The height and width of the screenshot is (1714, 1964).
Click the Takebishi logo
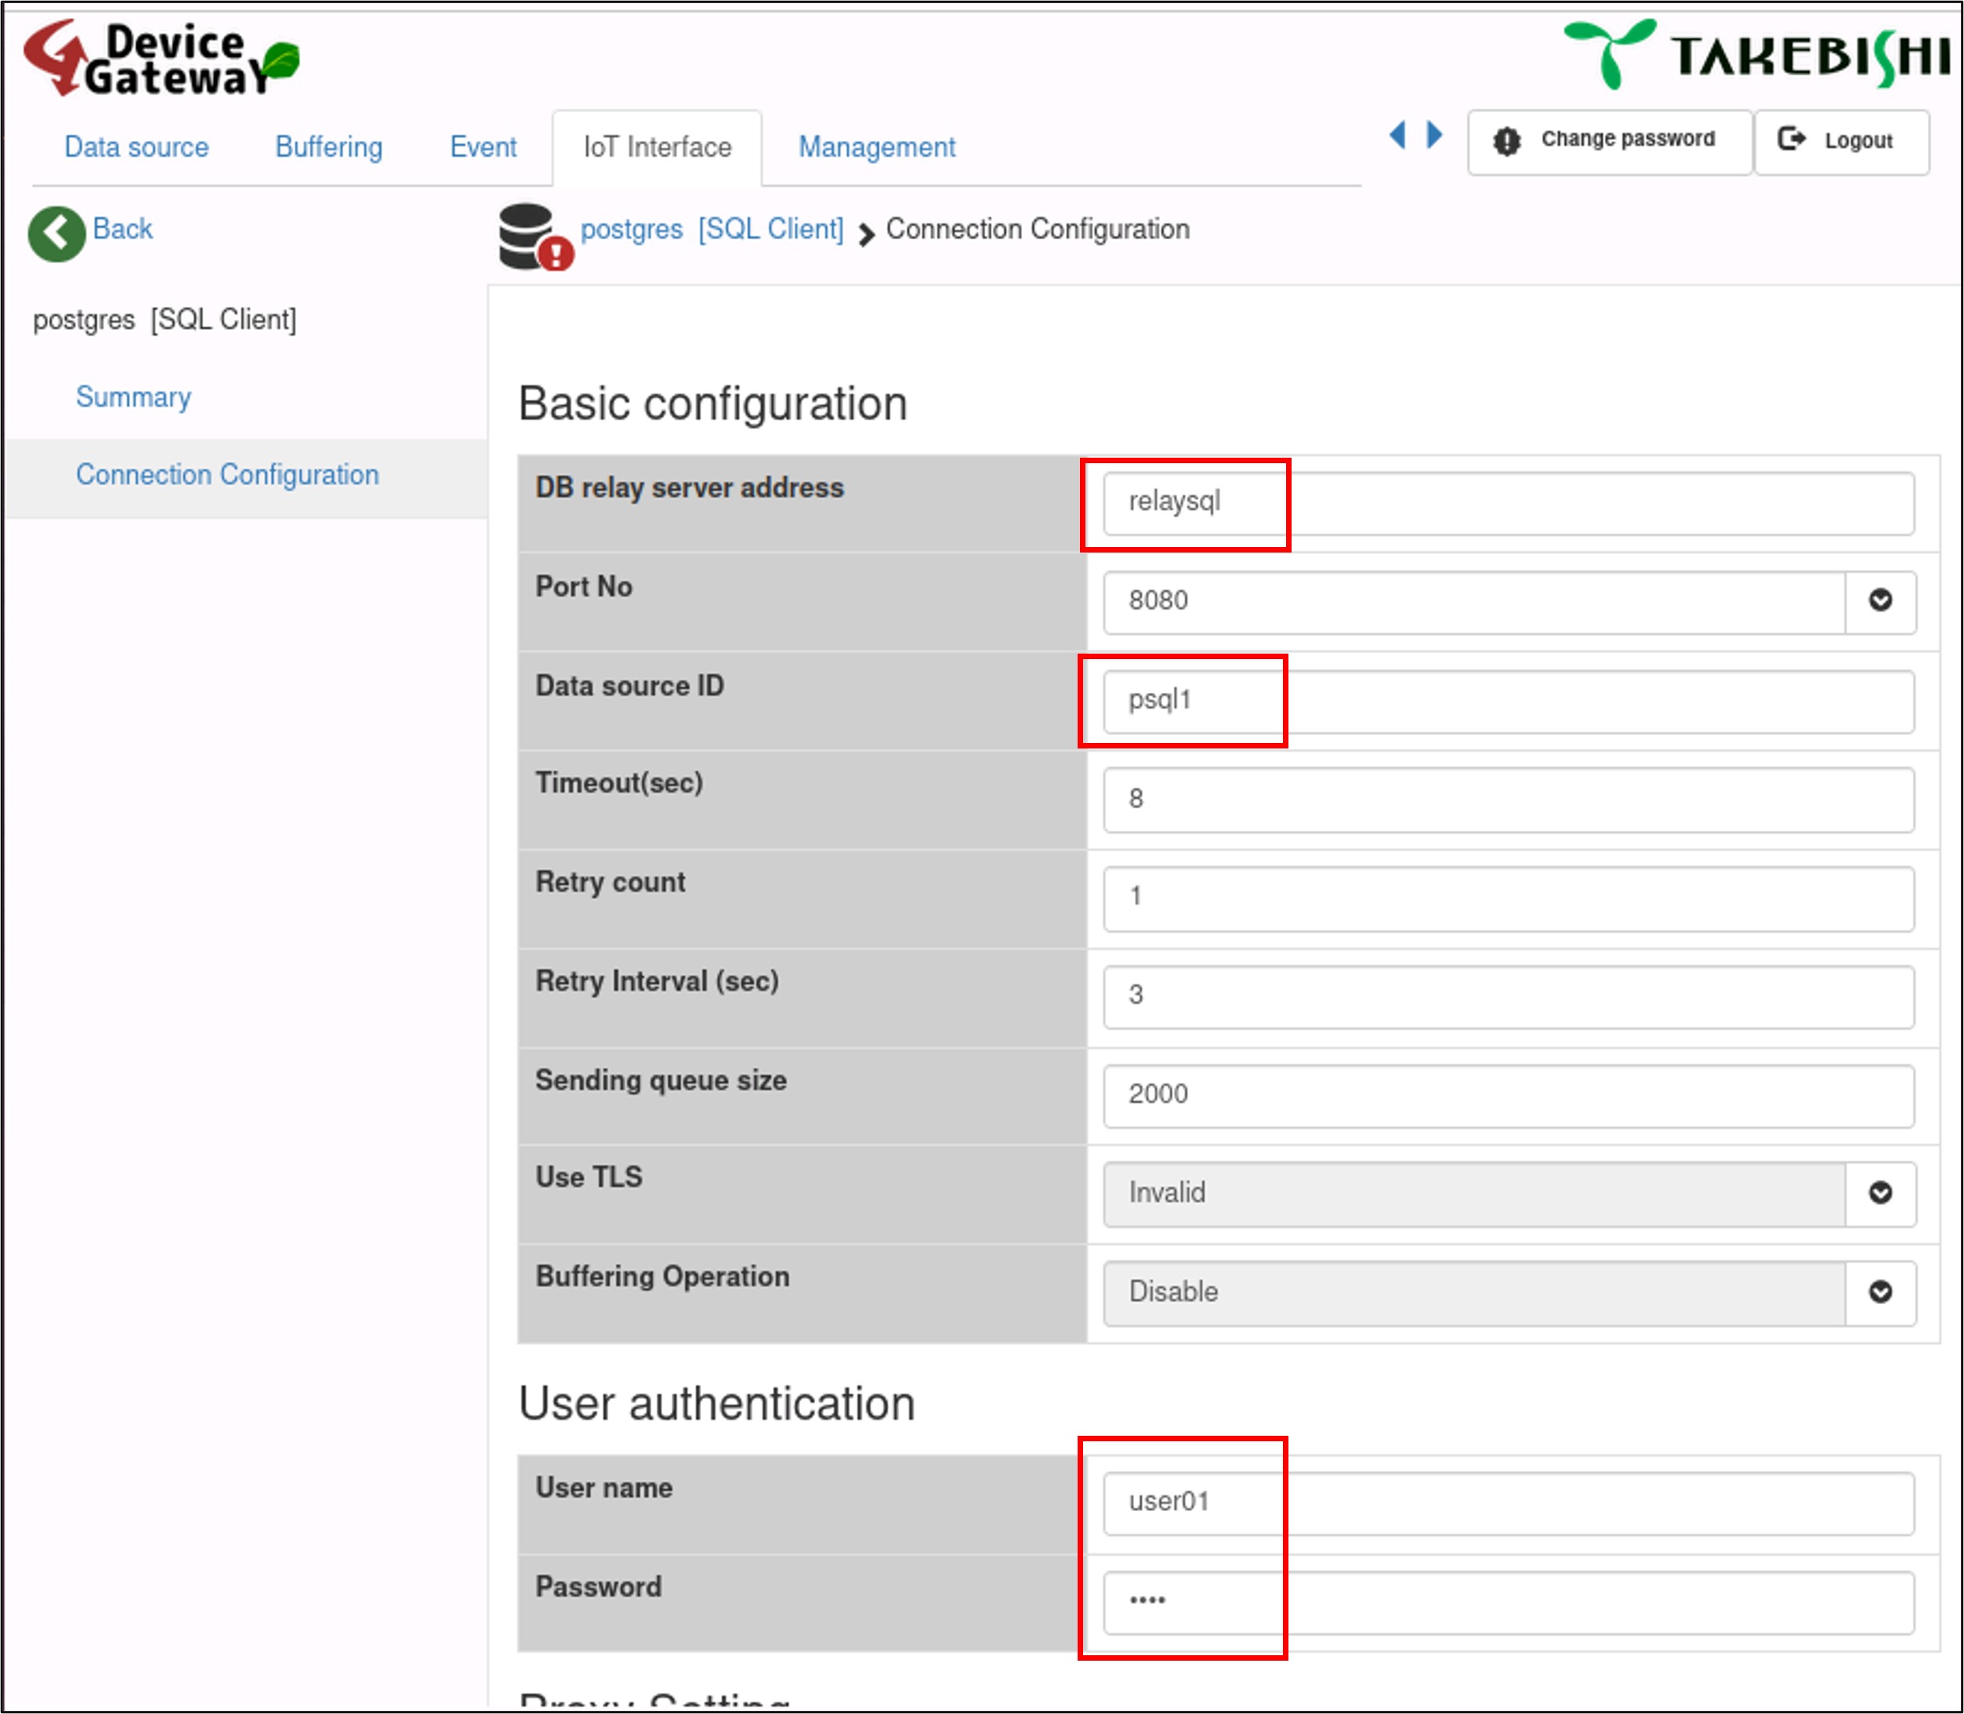pos(1756,55)
